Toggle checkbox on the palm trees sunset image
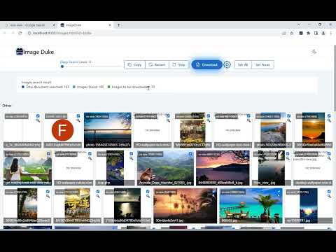This screenshot has width=336, height=252. (x=213, y=192)
